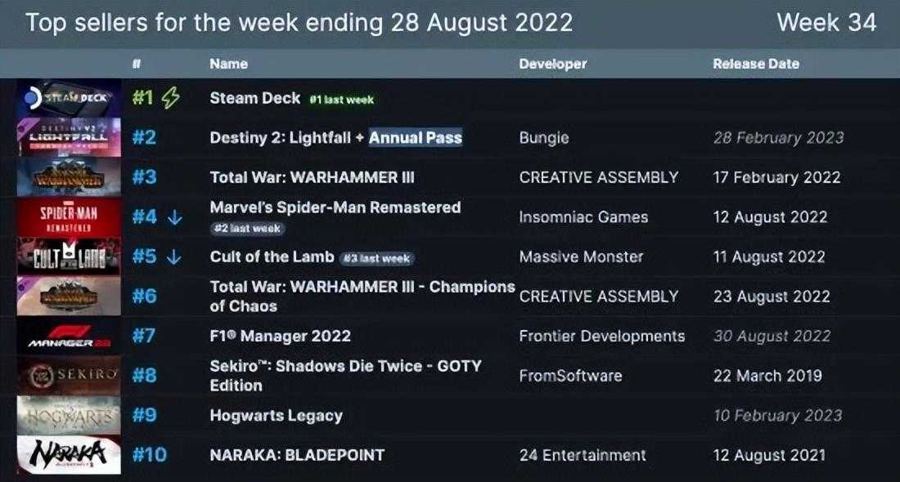The image size is (900, 482).
Task: Open the NARAKA: BLADEPOINT title link
Action: [297, 455]
